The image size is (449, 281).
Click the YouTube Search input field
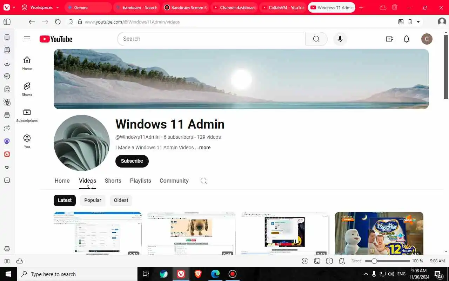pyautogui.click(x=212, y=39)
